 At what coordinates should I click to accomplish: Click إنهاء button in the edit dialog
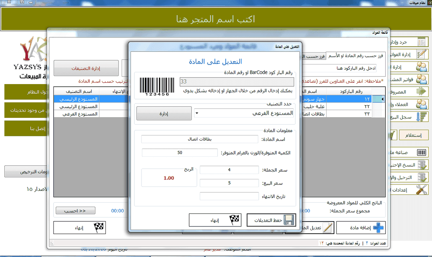[x=215, y=220]
